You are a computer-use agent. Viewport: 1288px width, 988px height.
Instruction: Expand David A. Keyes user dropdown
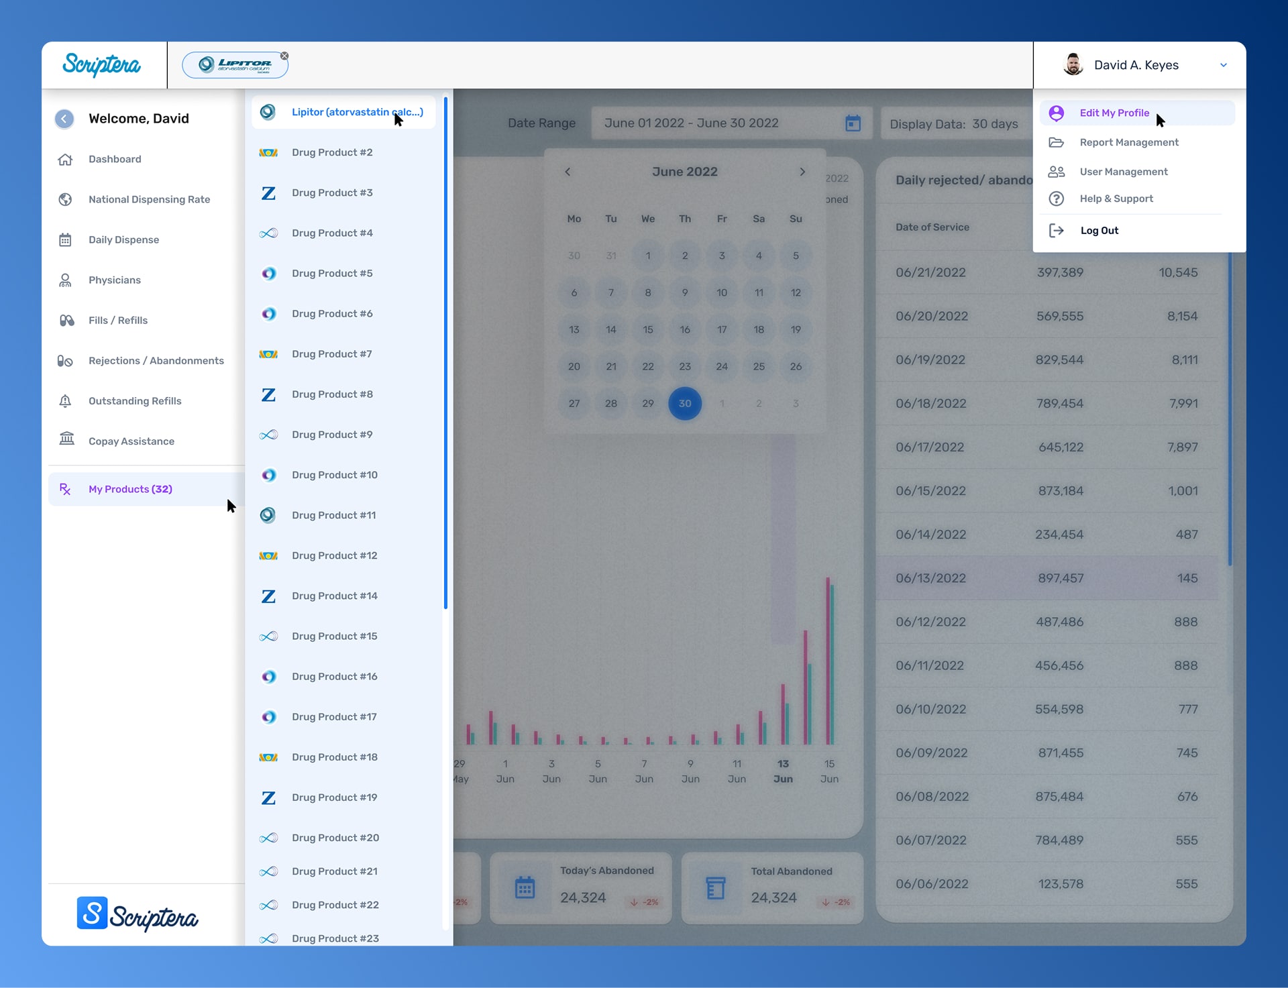coord(1223,66)
